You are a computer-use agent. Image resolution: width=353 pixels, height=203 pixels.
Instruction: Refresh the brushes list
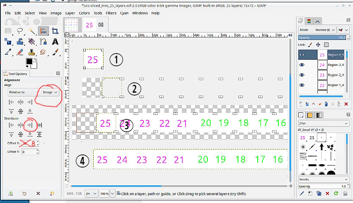(x=336, y=194)
